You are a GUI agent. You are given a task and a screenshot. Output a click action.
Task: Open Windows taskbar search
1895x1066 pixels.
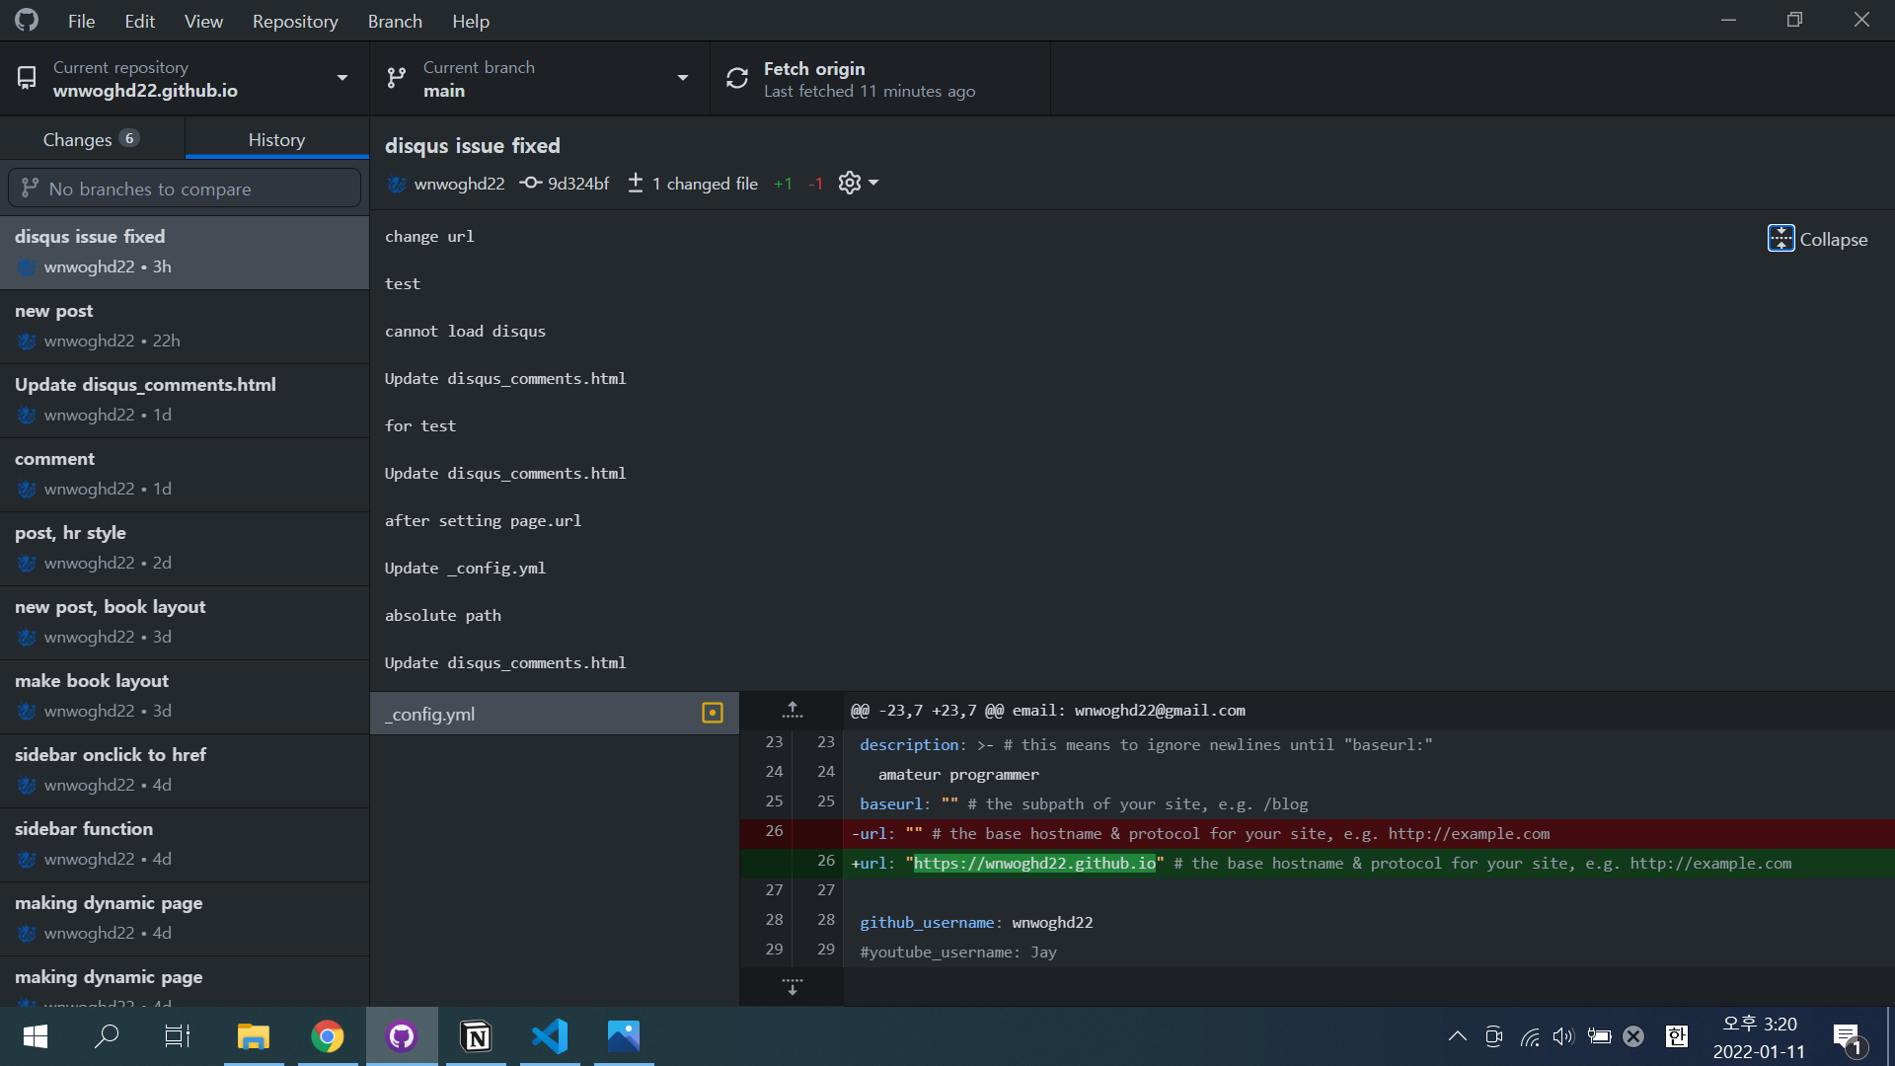107,1036
